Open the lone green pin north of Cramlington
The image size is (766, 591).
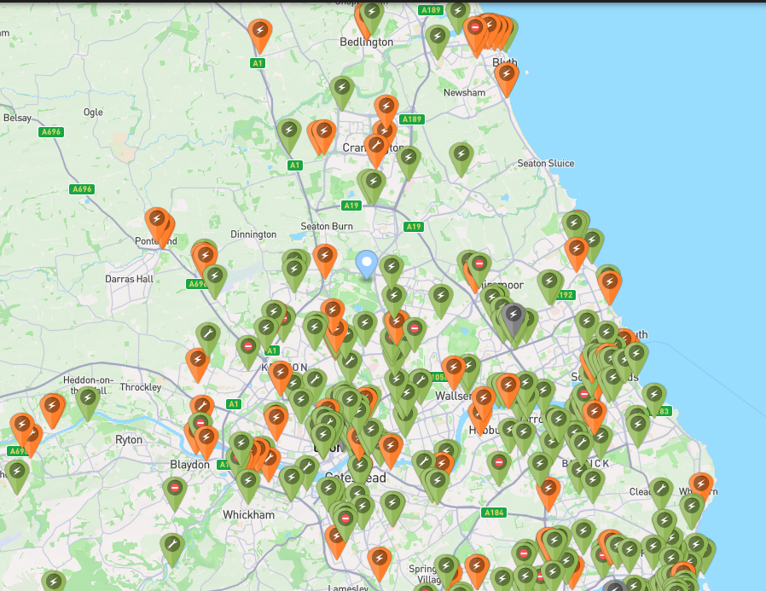[342, 93]
